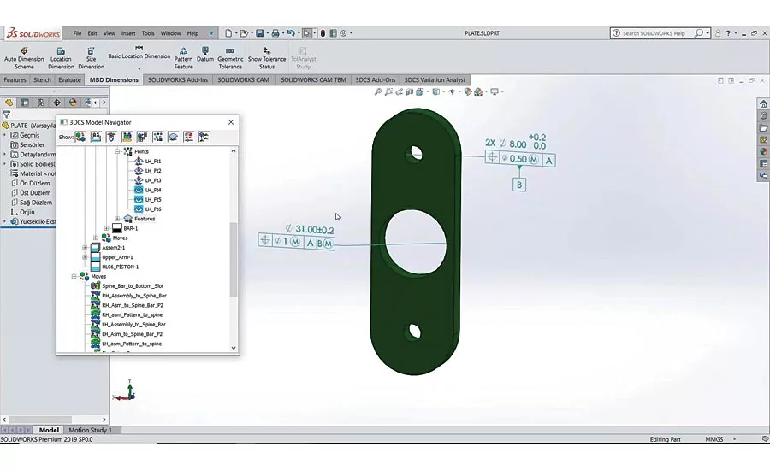Open the Geometric Tolerance tool
Viewport: 770px width, 470px height.
coord(230,58)
